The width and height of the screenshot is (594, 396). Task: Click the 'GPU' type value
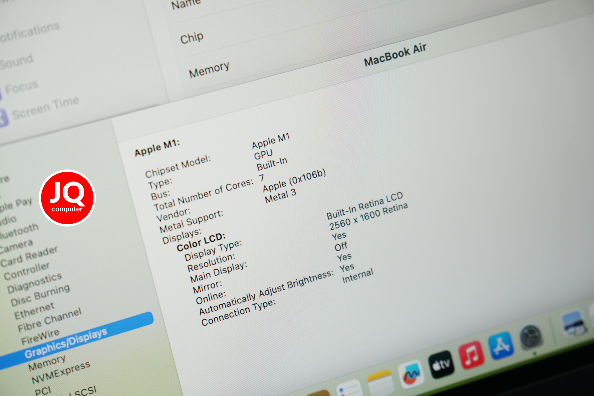tap(263, 154)
